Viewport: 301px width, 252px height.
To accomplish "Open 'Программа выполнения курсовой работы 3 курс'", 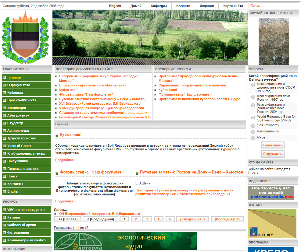I will click(x=199, y=99).
